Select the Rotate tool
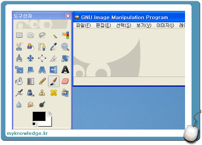This screenshot has width=202, height=145. [x=65, y=58]
